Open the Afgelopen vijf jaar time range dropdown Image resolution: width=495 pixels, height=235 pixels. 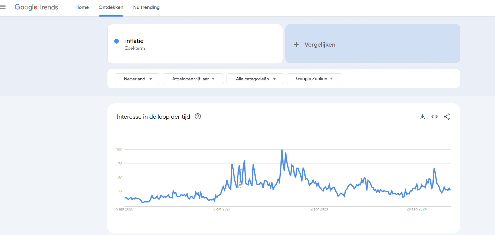click(193, 79)
